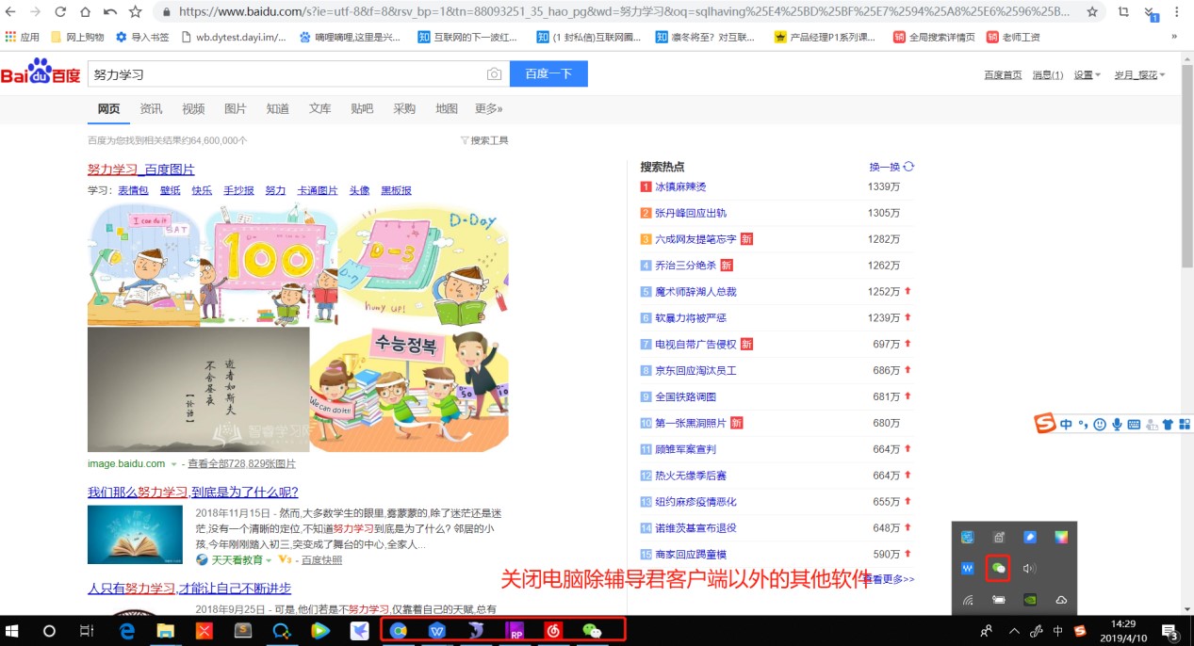Open File Explorer from taskbar

click(x=164, y=631)
